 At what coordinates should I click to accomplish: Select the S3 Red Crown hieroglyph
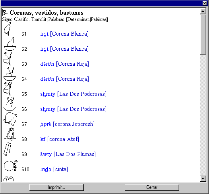click(8, 59)
